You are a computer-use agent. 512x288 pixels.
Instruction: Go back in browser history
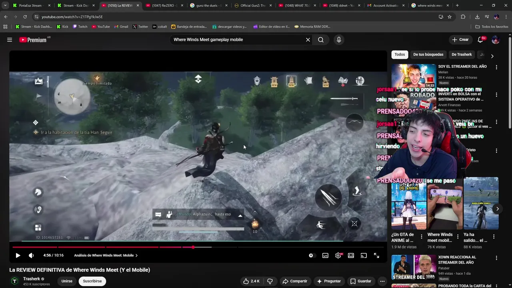[6, 17]
